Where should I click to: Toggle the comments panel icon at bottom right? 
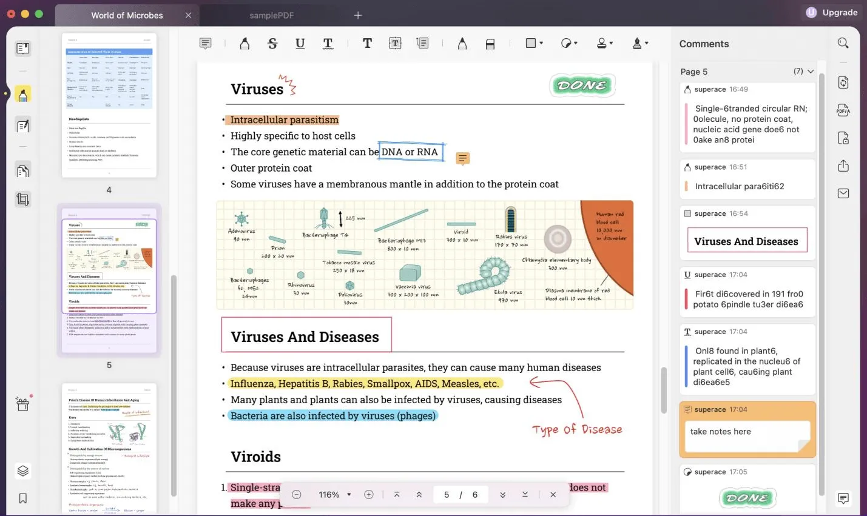tap(843, 498)
